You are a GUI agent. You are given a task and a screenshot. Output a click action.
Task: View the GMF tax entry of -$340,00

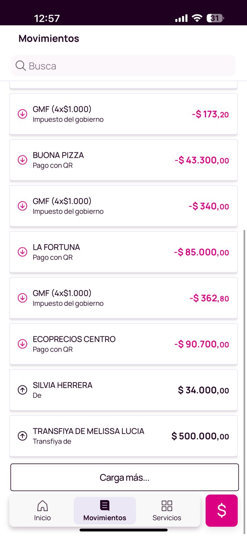tap(123, 206)
